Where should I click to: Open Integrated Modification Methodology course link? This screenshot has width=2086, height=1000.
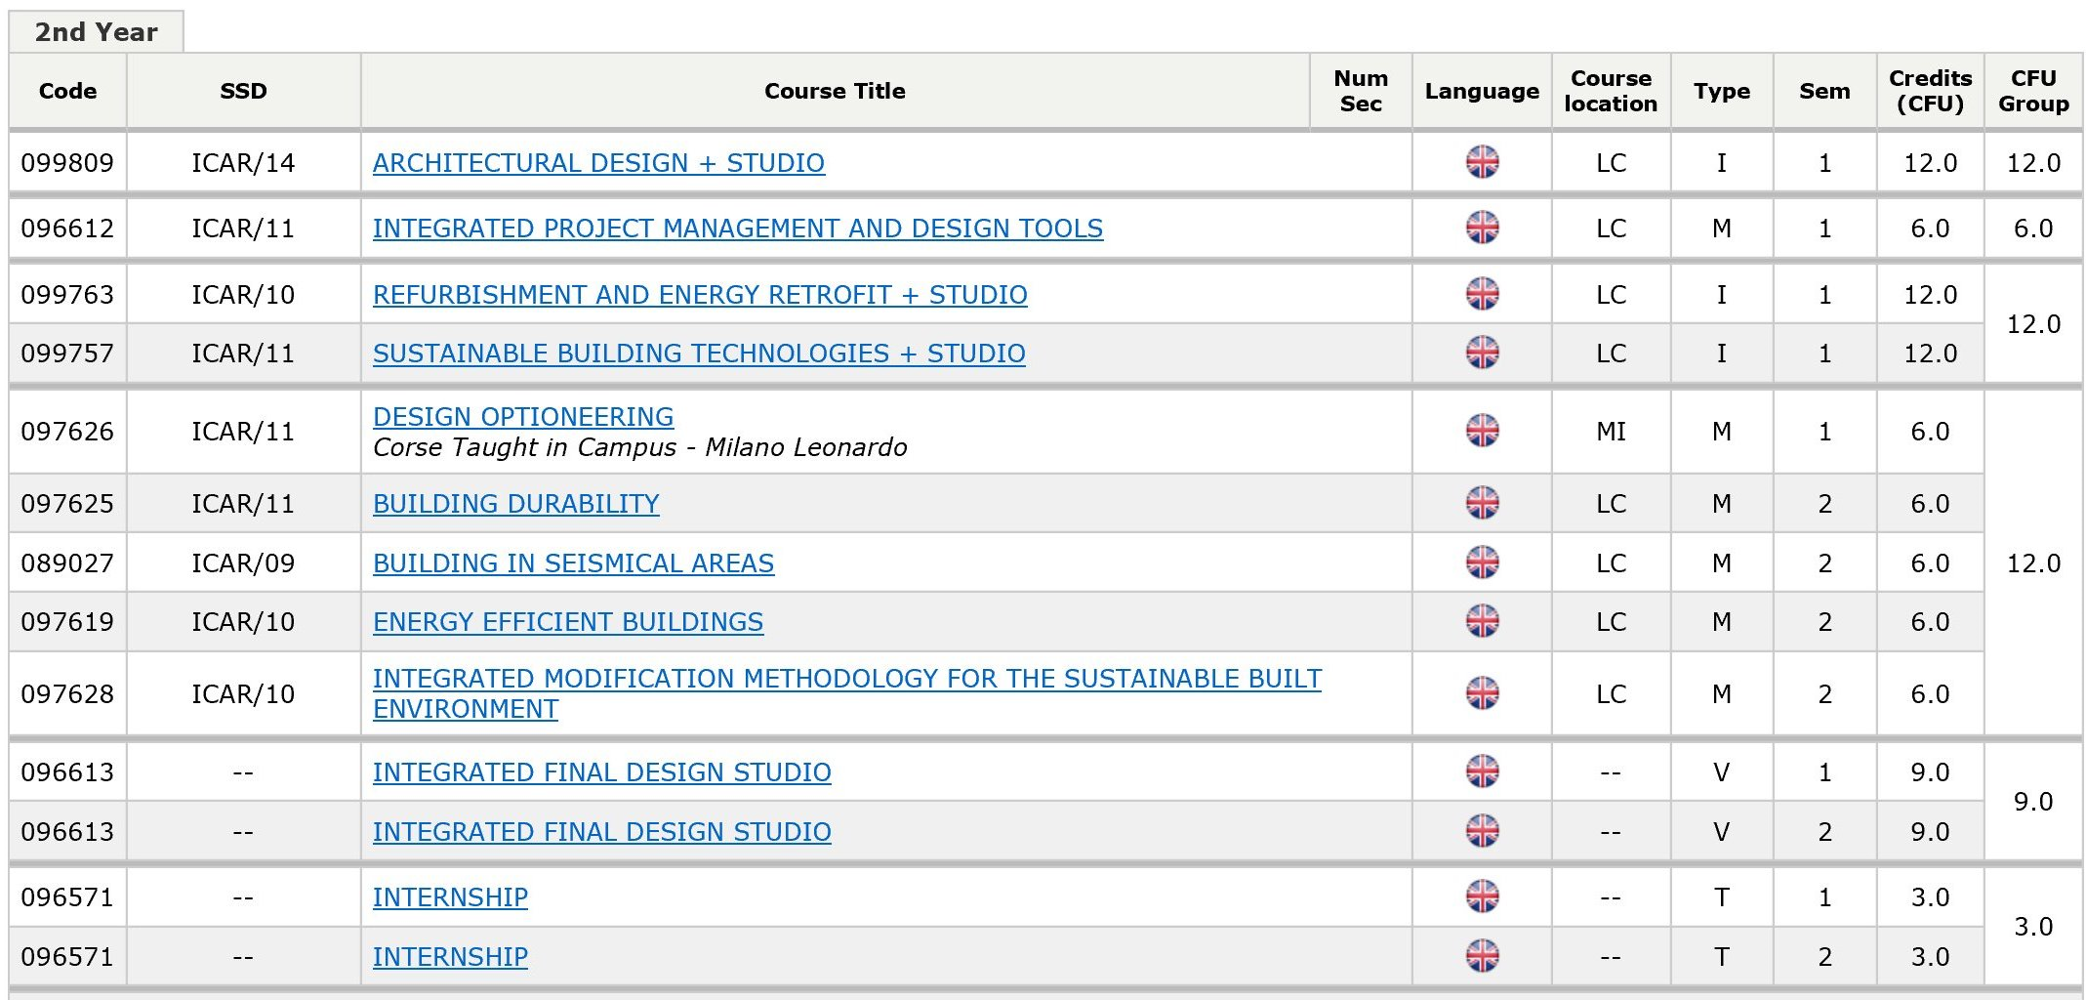pyautogui.click(x=846, y=679)
